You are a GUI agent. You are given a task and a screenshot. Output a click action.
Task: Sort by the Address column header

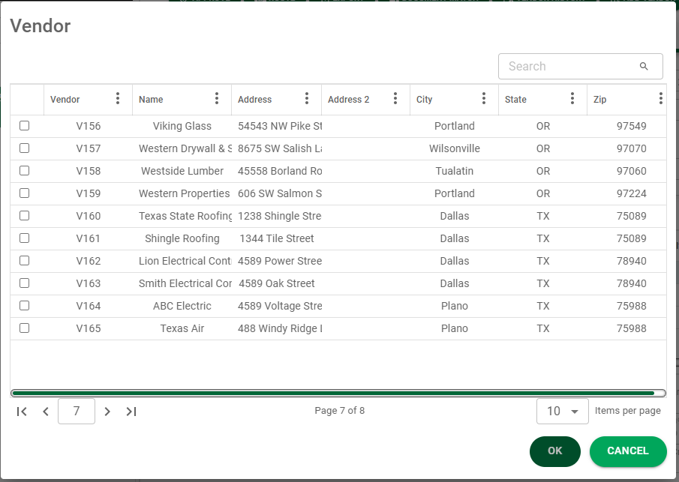click(x=254, y=100)
